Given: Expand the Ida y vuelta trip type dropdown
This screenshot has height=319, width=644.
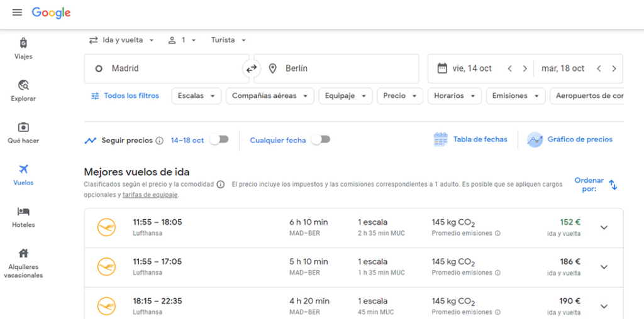Looking at the screenshot, I should pos(121,40).
